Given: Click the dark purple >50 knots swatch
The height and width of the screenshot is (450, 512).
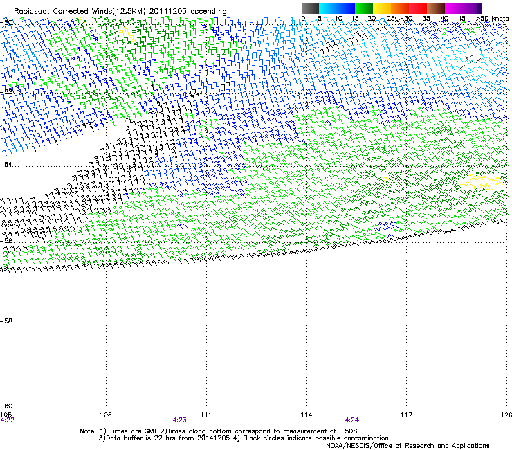Looking at the screenshot, I should 479,8.
